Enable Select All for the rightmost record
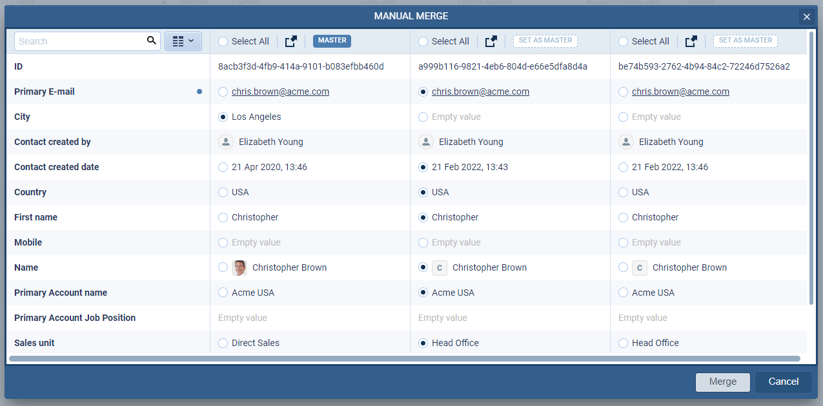 click(622, 41)
